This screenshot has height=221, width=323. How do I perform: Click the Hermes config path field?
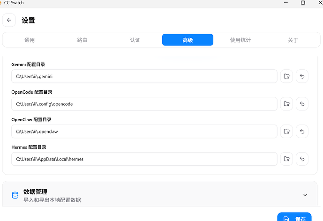[144, 159]
